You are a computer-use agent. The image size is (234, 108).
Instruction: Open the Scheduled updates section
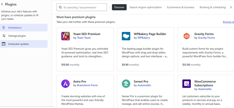24,44
